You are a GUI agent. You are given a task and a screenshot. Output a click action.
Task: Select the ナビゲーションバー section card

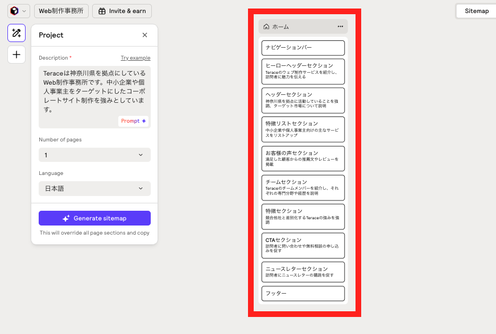[303, 48]
